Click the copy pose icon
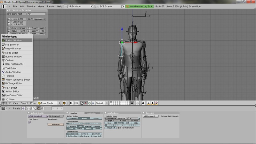Image resolution: width=256 pixels, height=144 pixels. (x=149, y=103)
